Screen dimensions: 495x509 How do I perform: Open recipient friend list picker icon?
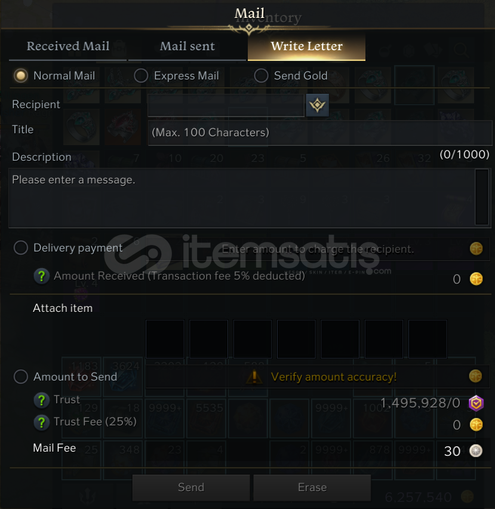pos(317,105)
